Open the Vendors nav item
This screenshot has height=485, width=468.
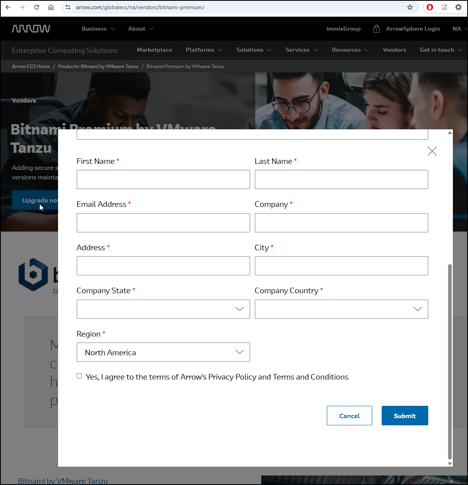(394, 50)
